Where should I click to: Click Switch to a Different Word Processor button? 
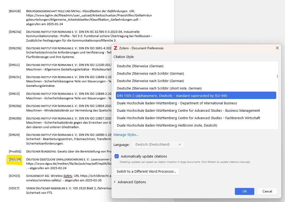(146, 172)
